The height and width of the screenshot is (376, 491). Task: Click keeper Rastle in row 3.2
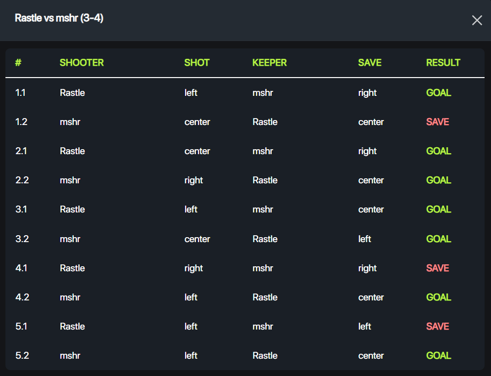(265, 239)
